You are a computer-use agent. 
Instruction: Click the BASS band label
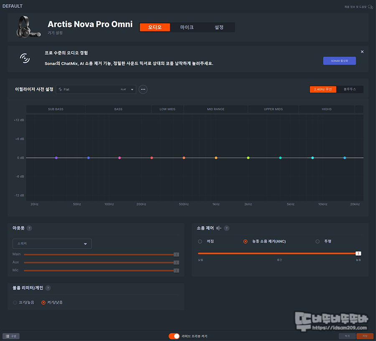(x=118, y=109)
